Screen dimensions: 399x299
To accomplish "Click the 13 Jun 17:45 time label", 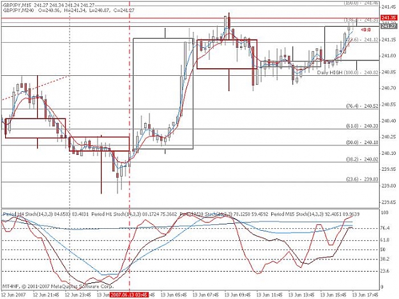I will click(365, 295).
